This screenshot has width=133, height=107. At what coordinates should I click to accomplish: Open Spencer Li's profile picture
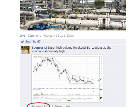pyautogui.click(x=25, y=50)
